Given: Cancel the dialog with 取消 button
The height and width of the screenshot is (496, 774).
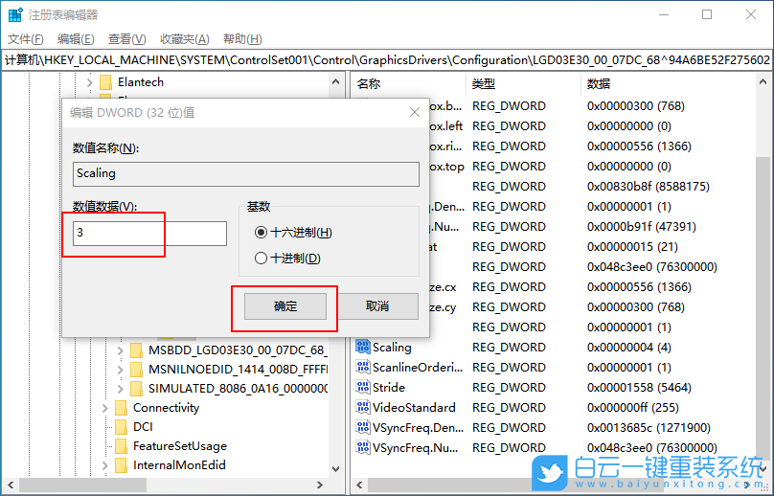Looking at the screenshot, I should click(x=377, y=306).
